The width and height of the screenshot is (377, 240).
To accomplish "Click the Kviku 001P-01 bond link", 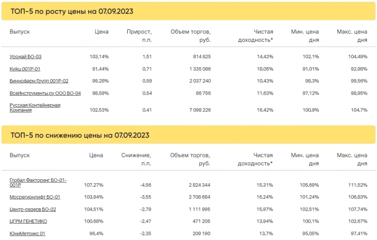I will coord(24,68).
